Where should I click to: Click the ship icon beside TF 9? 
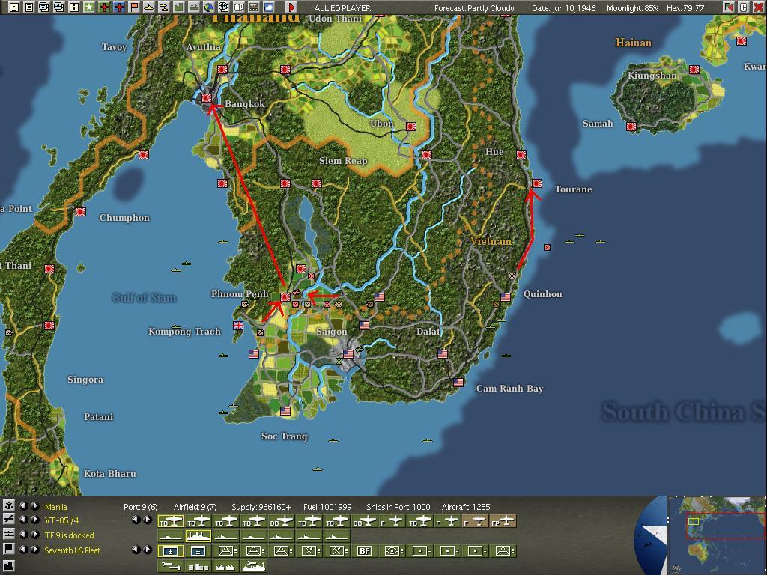click(9, 535)
